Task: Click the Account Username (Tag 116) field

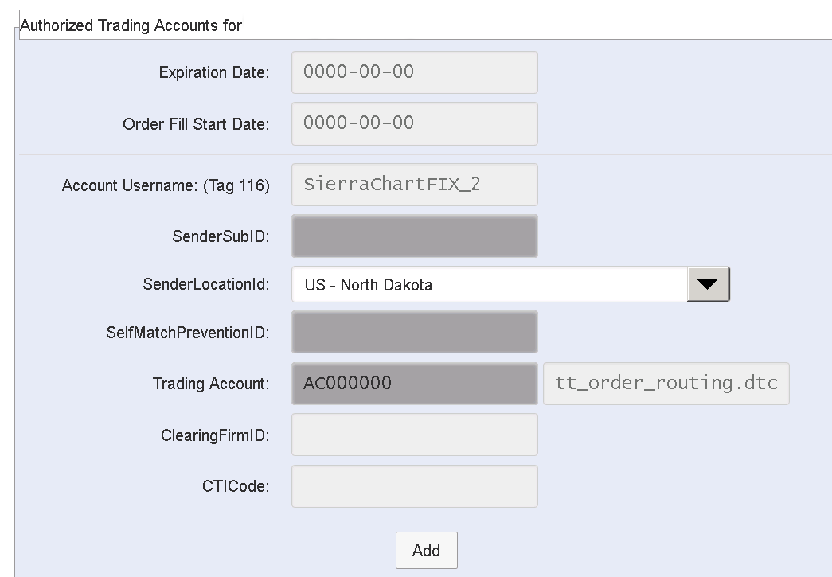Action: click(x=415, y=185)
